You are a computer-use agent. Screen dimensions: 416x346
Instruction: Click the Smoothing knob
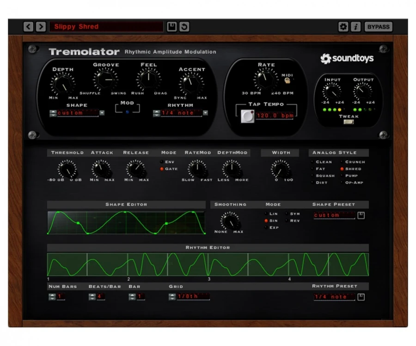[x=230, y=221]
